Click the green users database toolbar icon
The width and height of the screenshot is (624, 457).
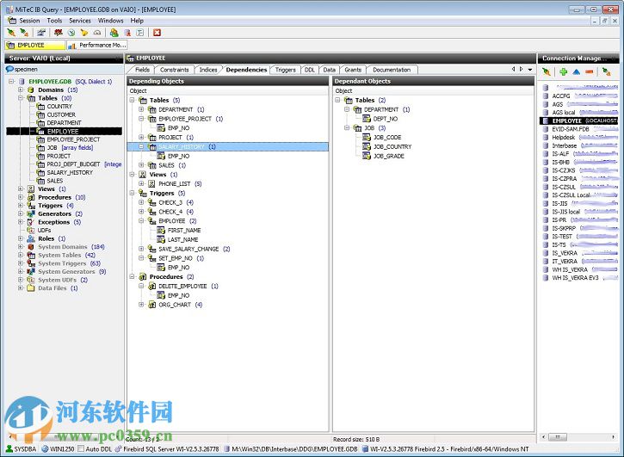tap(114, 33)
